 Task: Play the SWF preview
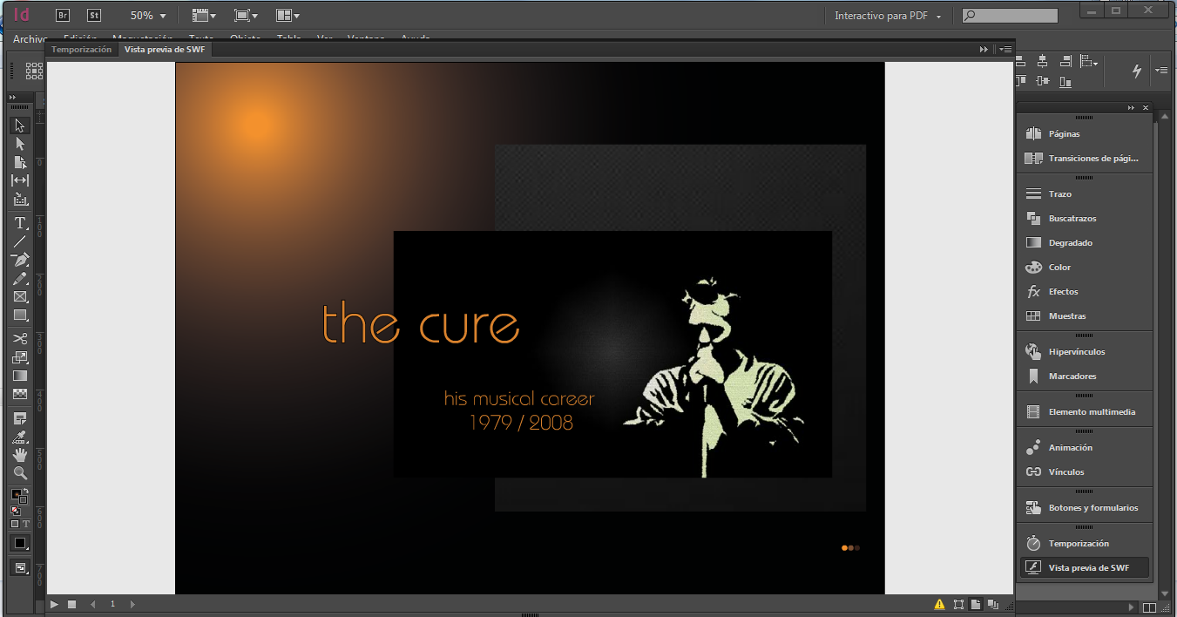pos(54,604)
